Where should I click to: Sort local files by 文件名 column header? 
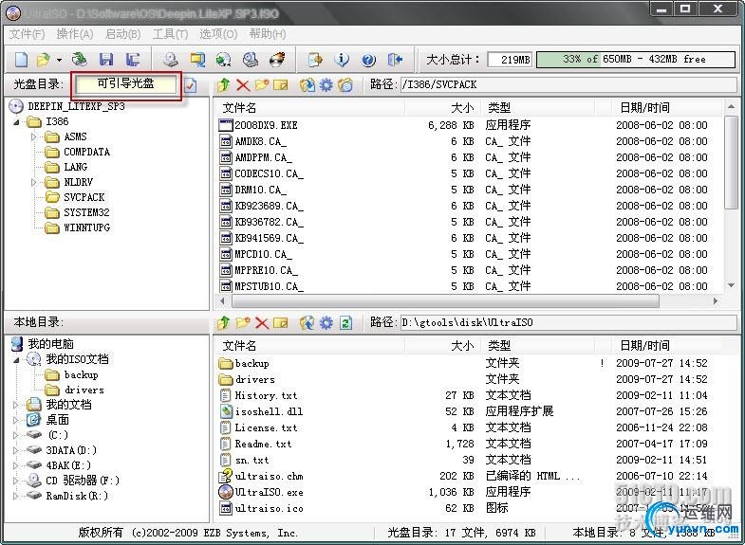308,346
